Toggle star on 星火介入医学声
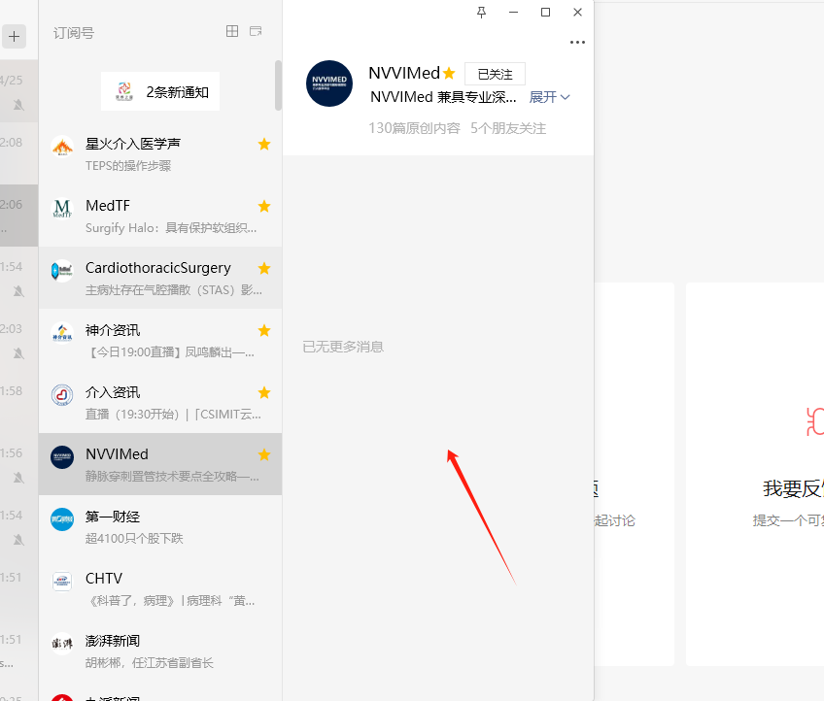 [264, 145]
